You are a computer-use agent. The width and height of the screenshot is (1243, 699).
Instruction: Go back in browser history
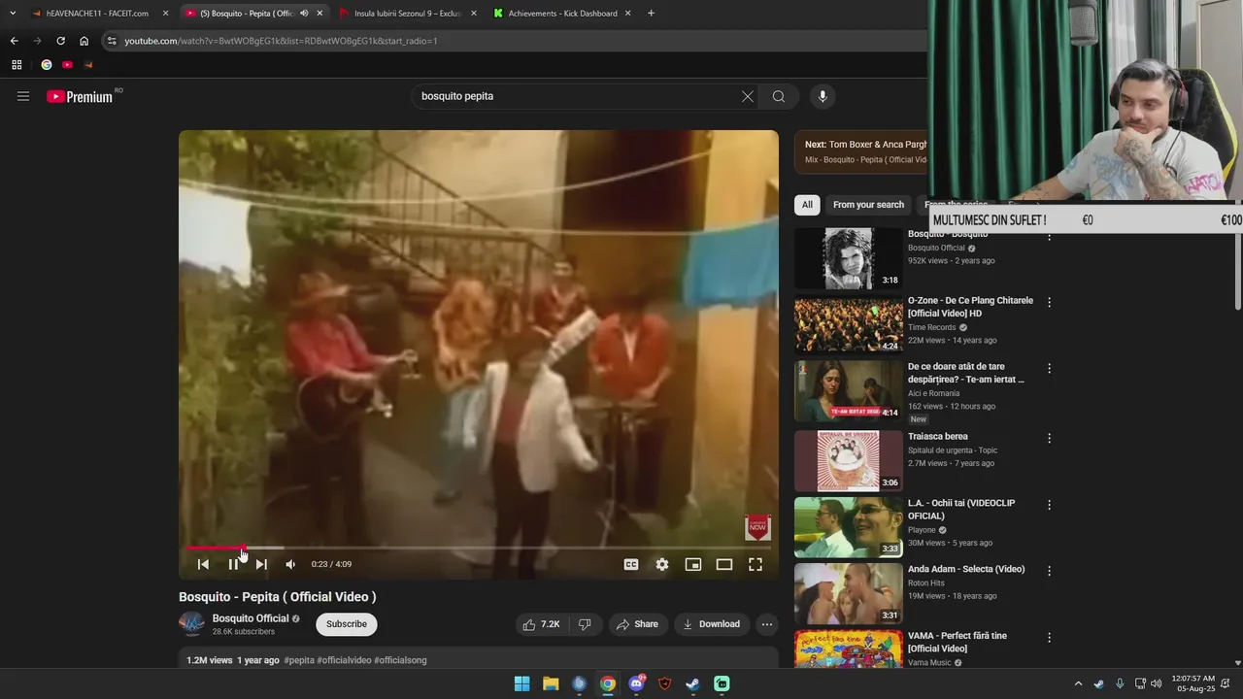coord(14,41)
